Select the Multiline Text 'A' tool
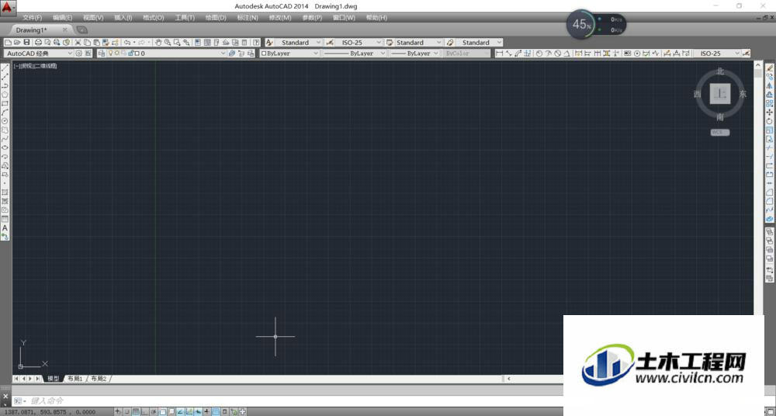The width and height of the screenshot is (776, 416). click(x=5, y=228)
